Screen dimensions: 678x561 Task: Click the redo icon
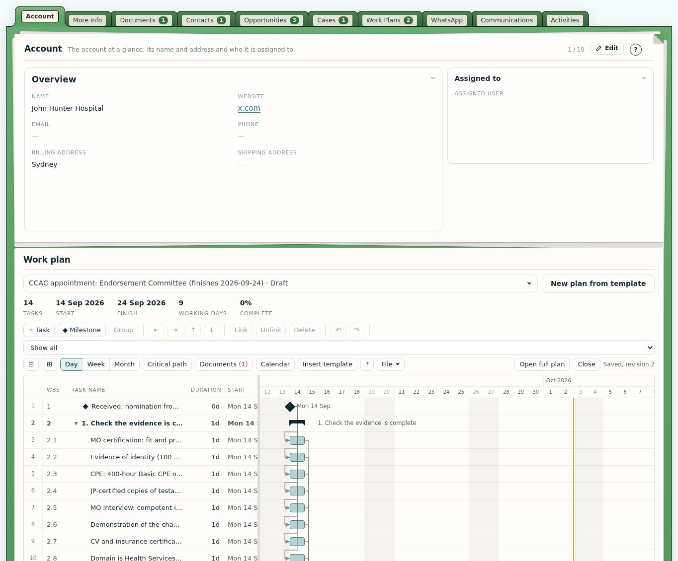tap(356, 330)
